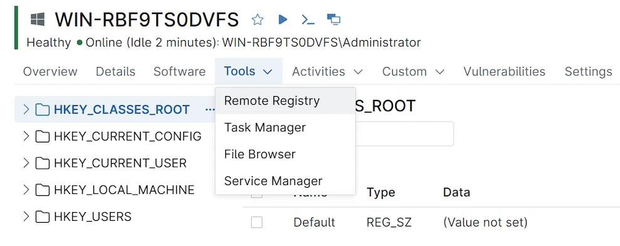Click the WIN-RBF9TS0DVFS device title
This screenshot has width=620, height=246.
147,19
